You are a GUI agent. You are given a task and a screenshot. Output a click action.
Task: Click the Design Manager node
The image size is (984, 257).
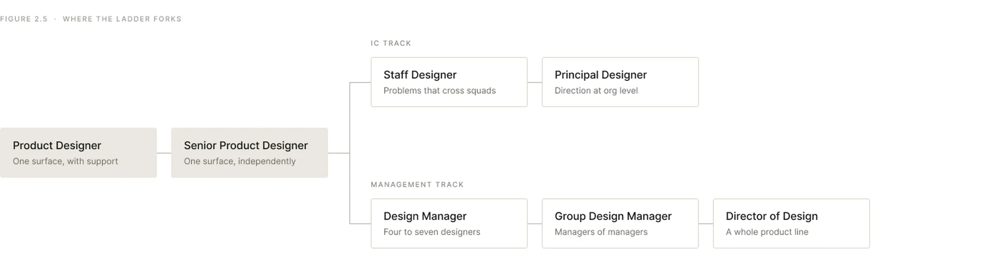pos(449,224)
